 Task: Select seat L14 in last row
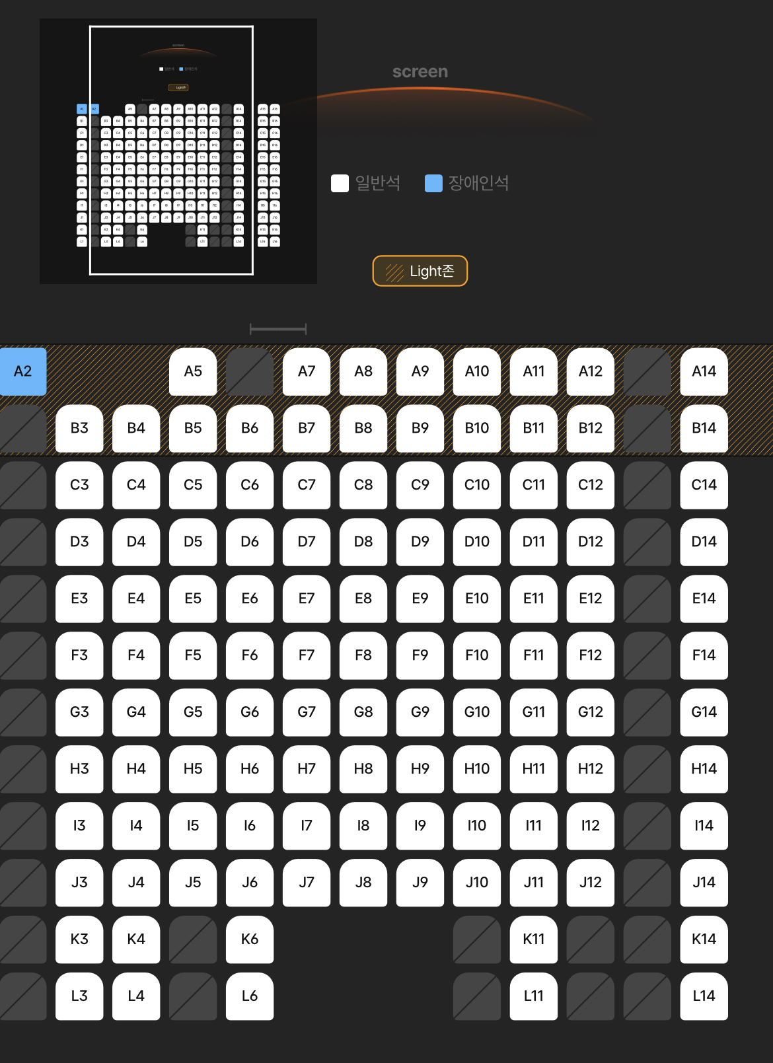(x=704, y=996)
